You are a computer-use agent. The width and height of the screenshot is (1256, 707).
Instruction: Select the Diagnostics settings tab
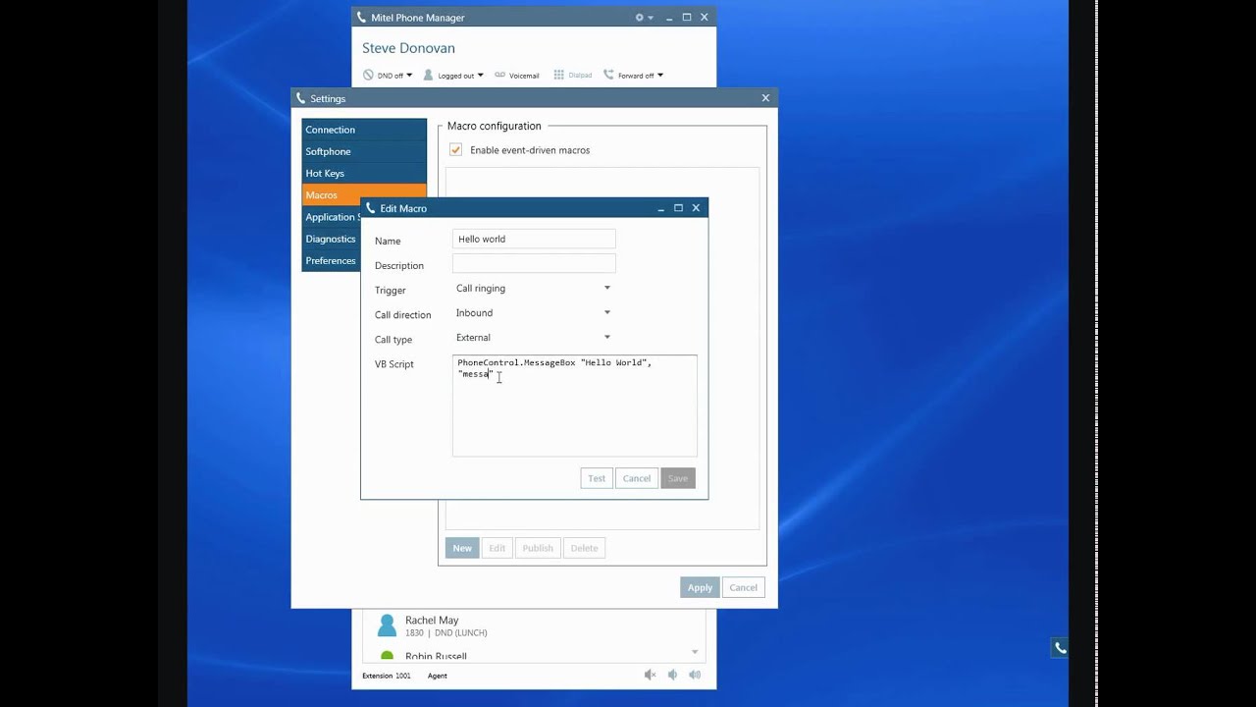point(331,239)
